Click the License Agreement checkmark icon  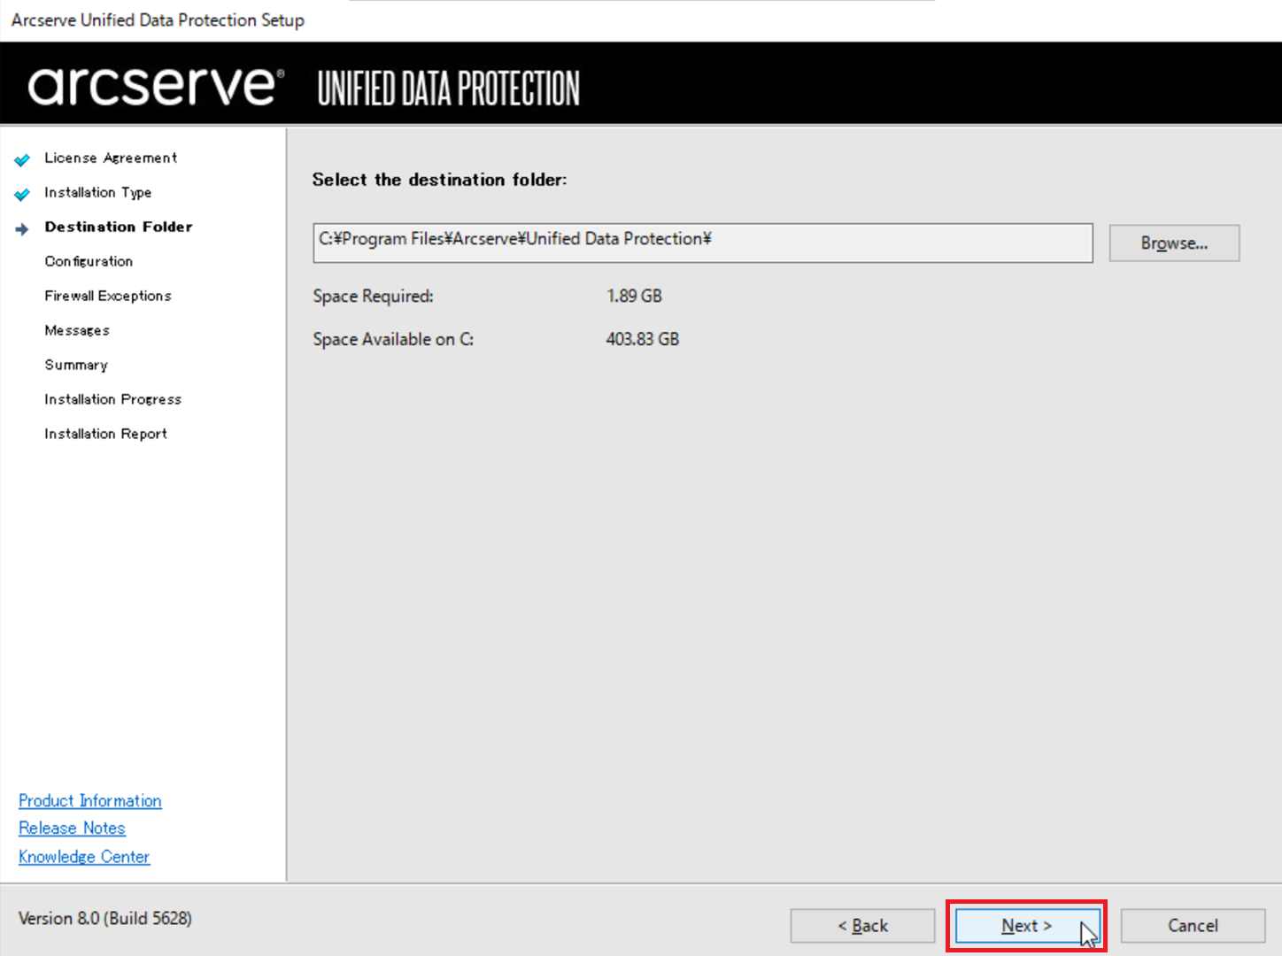22,159
